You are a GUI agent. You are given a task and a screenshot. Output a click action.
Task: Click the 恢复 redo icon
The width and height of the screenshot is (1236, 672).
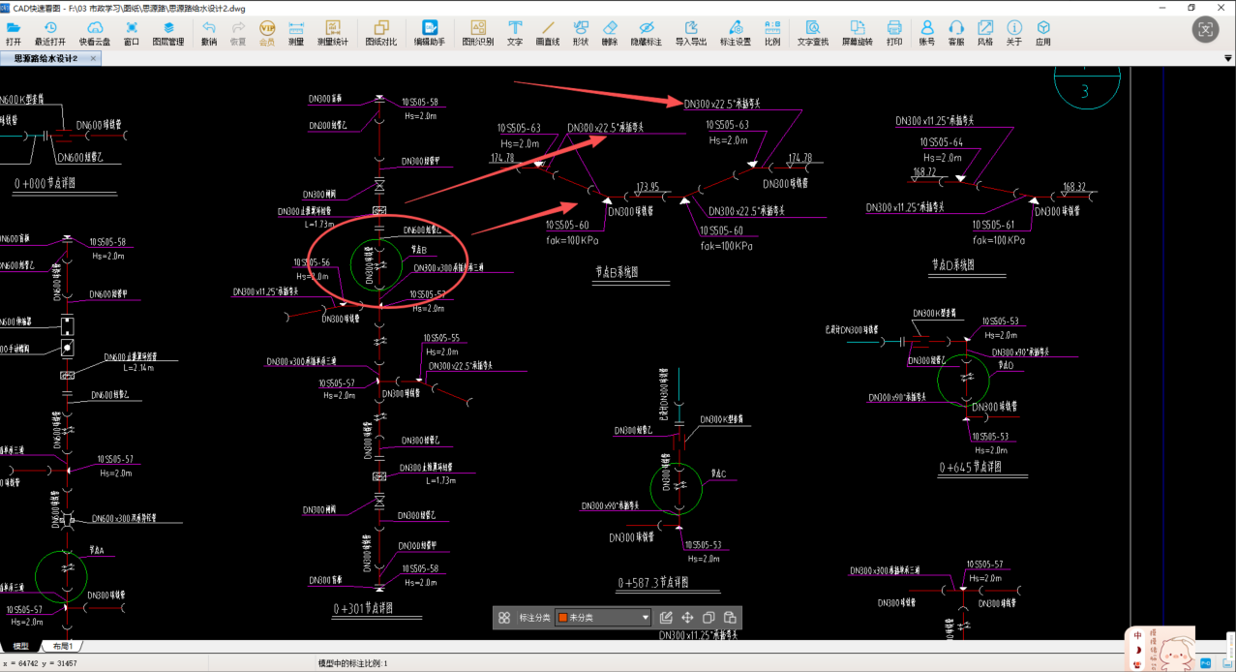[238, 34]
